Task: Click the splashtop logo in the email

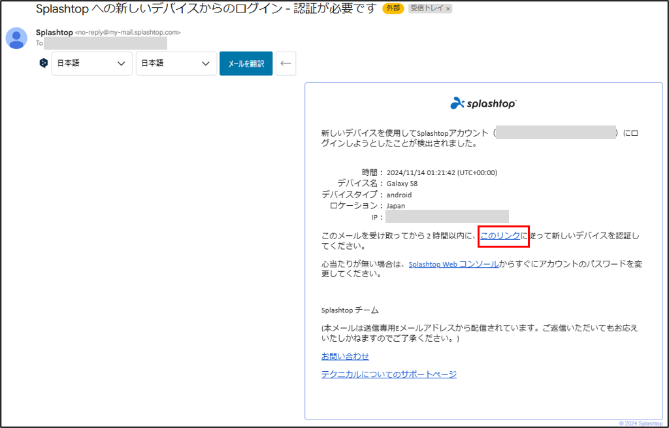Action: pos(483,103)
